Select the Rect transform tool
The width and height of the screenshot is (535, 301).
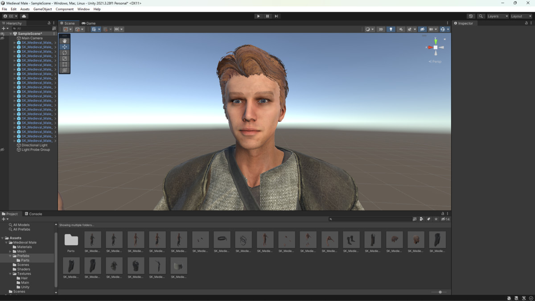click(65, 64)
